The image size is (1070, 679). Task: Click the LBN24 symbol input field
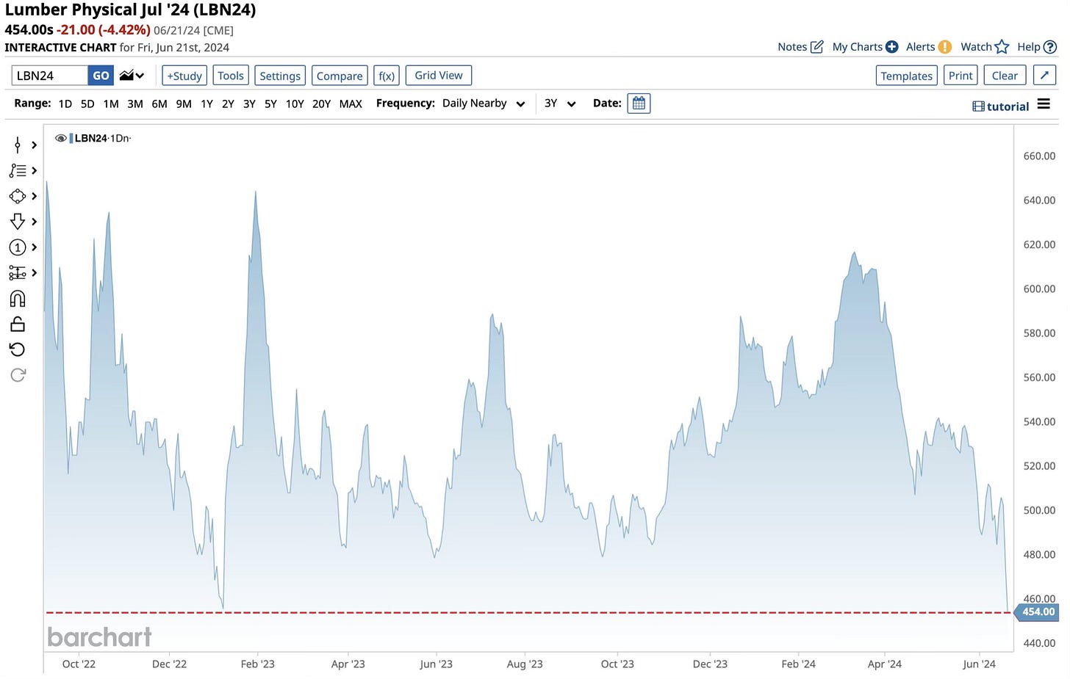tap(49, 76)
